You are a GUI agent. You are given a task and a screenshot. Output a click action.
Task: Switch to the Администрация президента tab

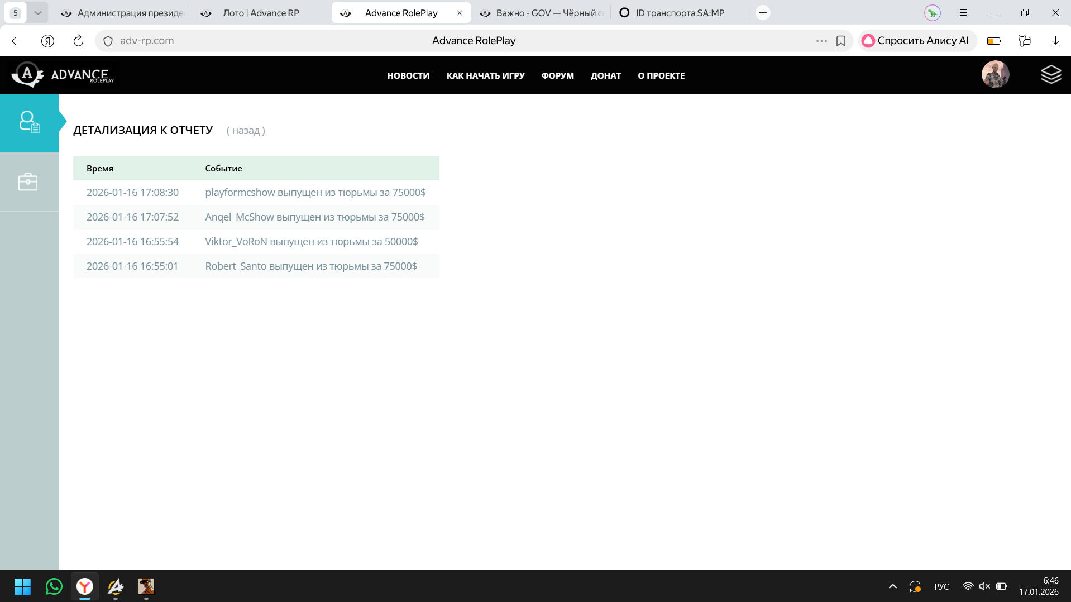pyautogui.click(x=122, y=13)
